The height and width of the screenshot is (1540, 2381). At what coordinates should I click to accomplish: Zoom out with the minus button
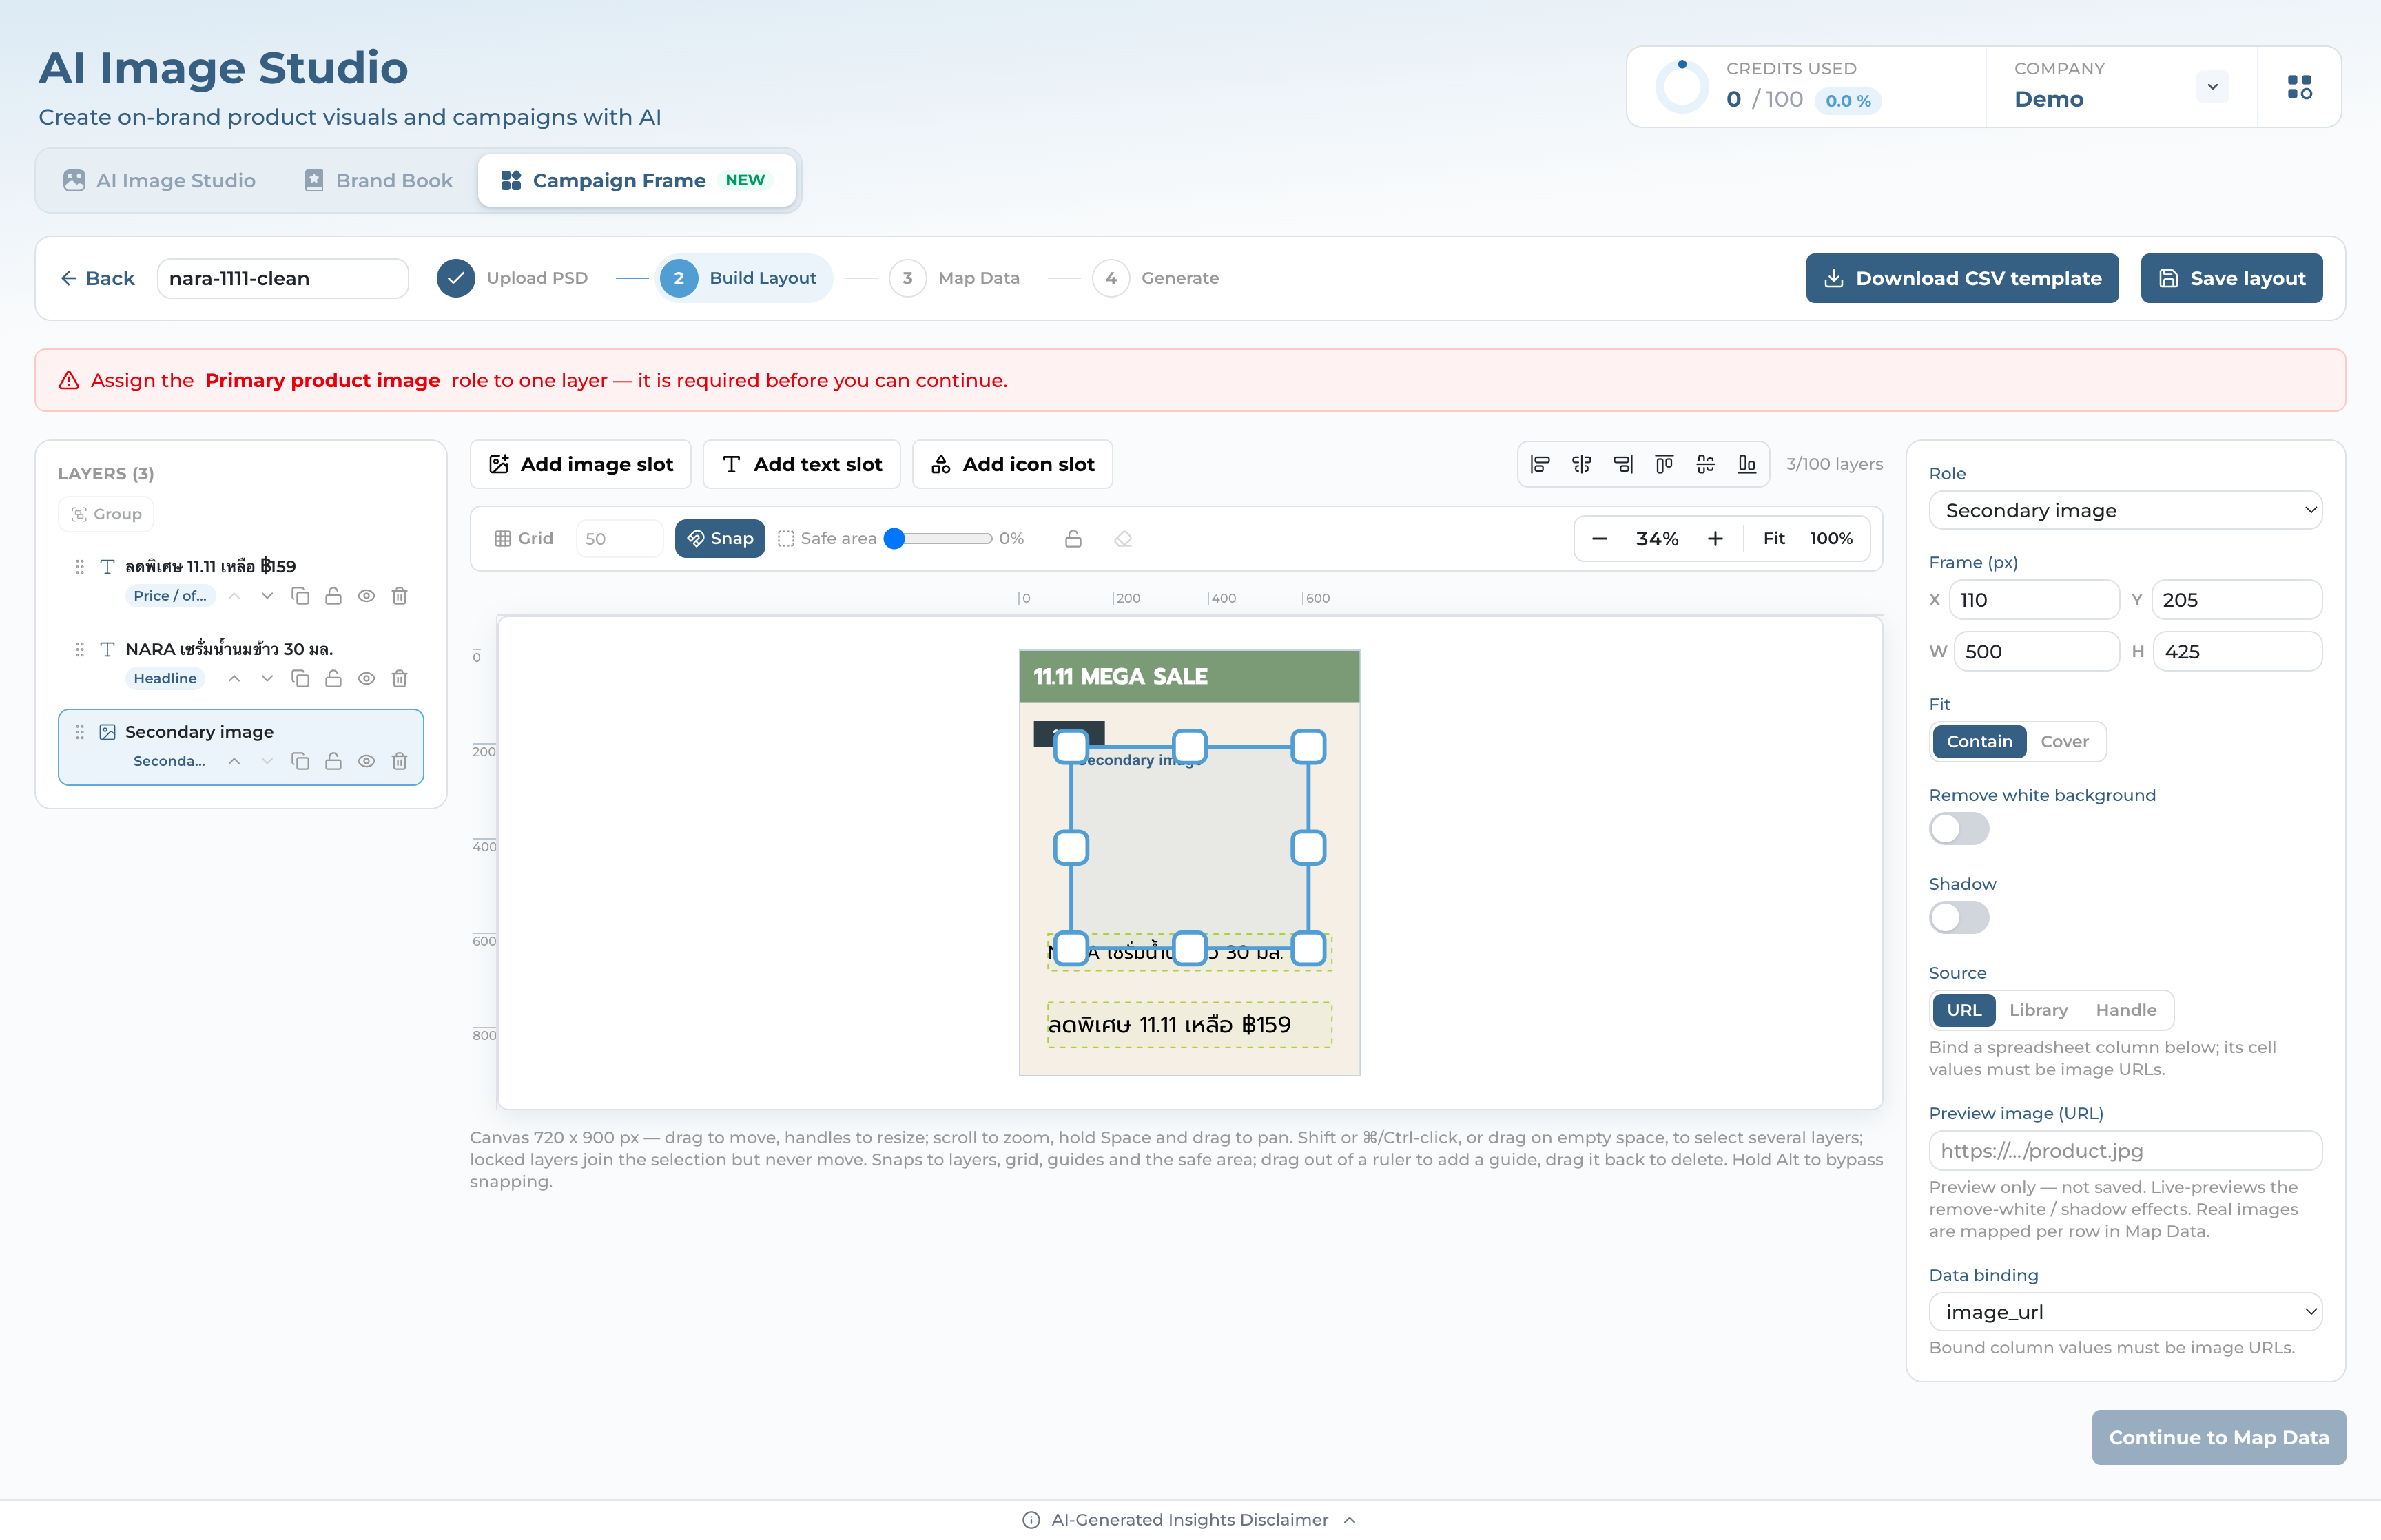1599,539
